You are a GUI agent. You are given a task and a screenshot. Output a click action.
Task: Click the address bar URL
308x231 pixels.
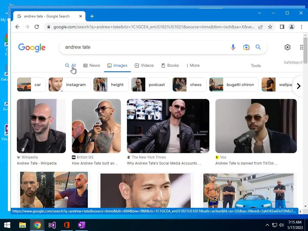[x=154, y=27]
